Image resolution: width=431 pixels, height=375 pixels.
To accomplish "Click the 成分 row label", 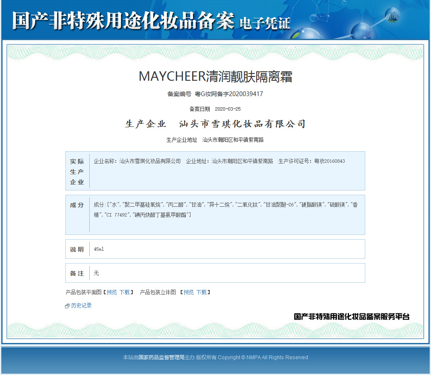I will coord(77,205).
